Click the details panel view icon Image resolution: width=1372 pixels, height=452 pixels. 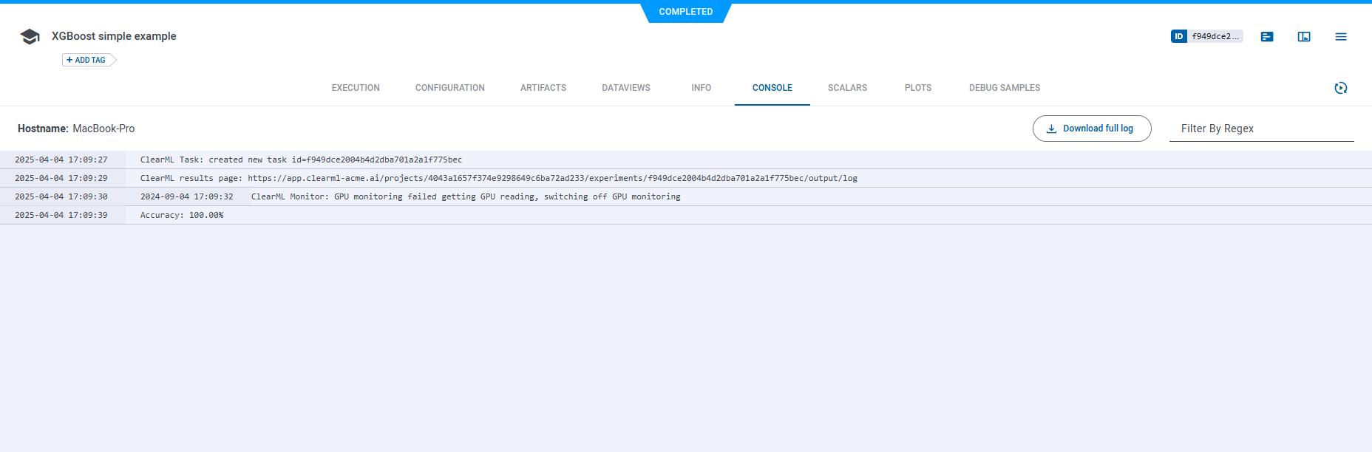pos(1304,36)
